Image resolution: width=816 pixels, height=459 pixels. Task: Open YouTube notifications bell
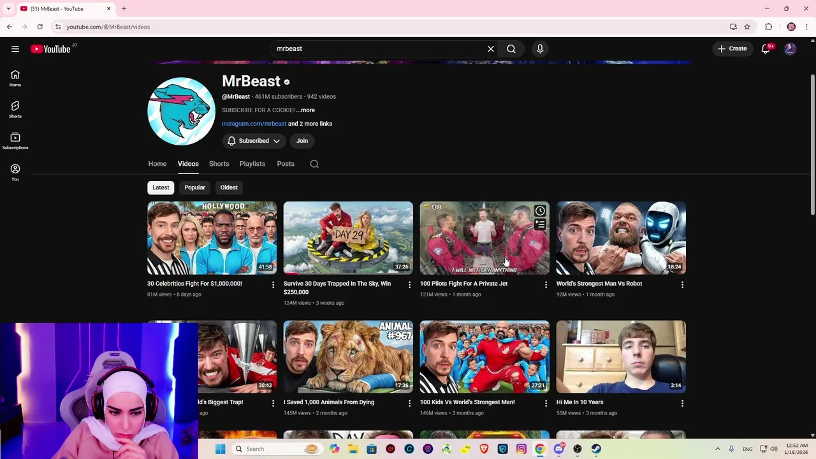click(766, 48)
